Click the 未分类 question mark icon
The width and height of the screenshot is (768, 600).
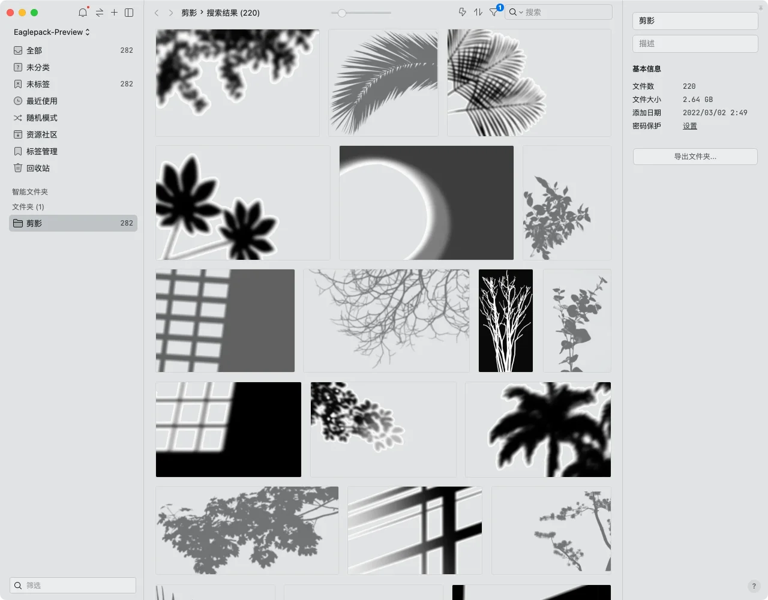pyautogui.click(x=18, y=67)
